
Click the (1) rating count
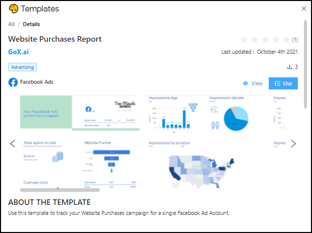pyautogui.click(x=295, y=40)
